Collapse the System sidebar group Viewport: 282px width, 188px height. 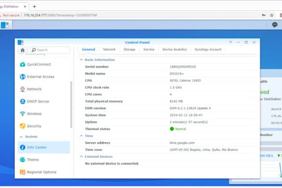click(21, 137)
